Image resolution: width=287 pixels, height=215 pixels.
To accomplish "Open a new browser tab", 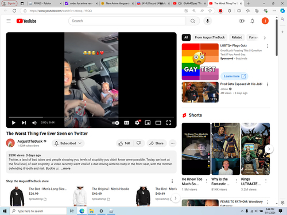I will pyautogui.click(x=248, y=3).
